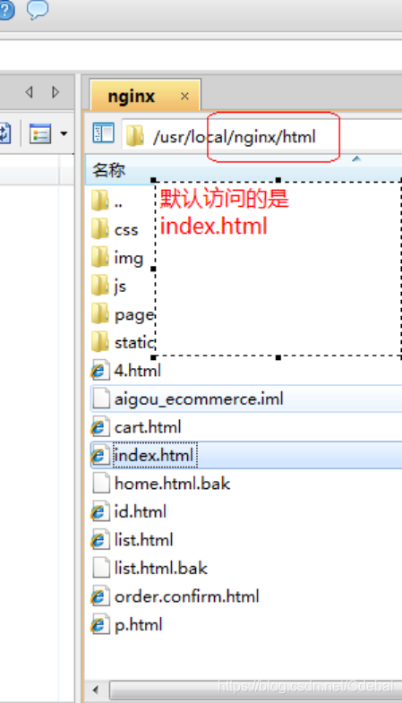Click the blank file icon beside home.html.bak
Screen dimensions: 402x703
tap(100, 484)
